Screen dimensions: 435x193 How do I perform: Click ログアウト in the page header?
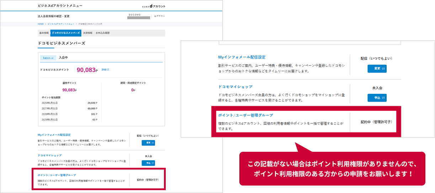[159, 16]
